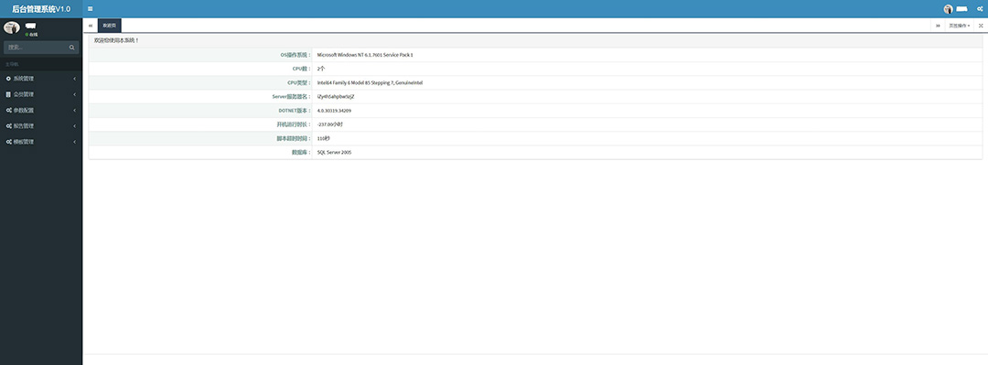Click the 脚本超时时间 label cell
Viewport: 988px width, 365px height.
(x=200, y=138)
